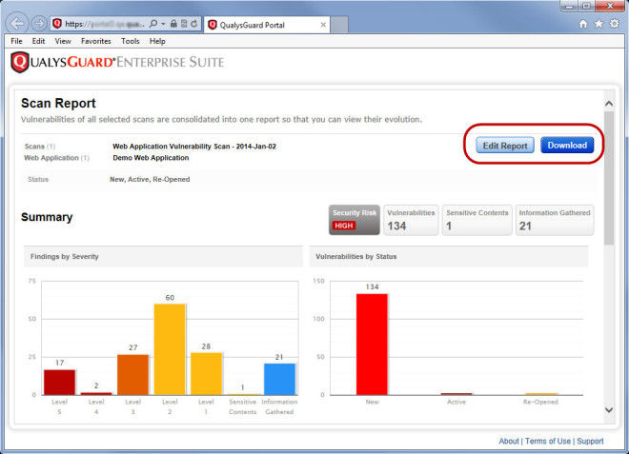Open the Favorites menu
The height and width of the screenshot is (454, 629).
pyautogui.click(x=96, y=41)
